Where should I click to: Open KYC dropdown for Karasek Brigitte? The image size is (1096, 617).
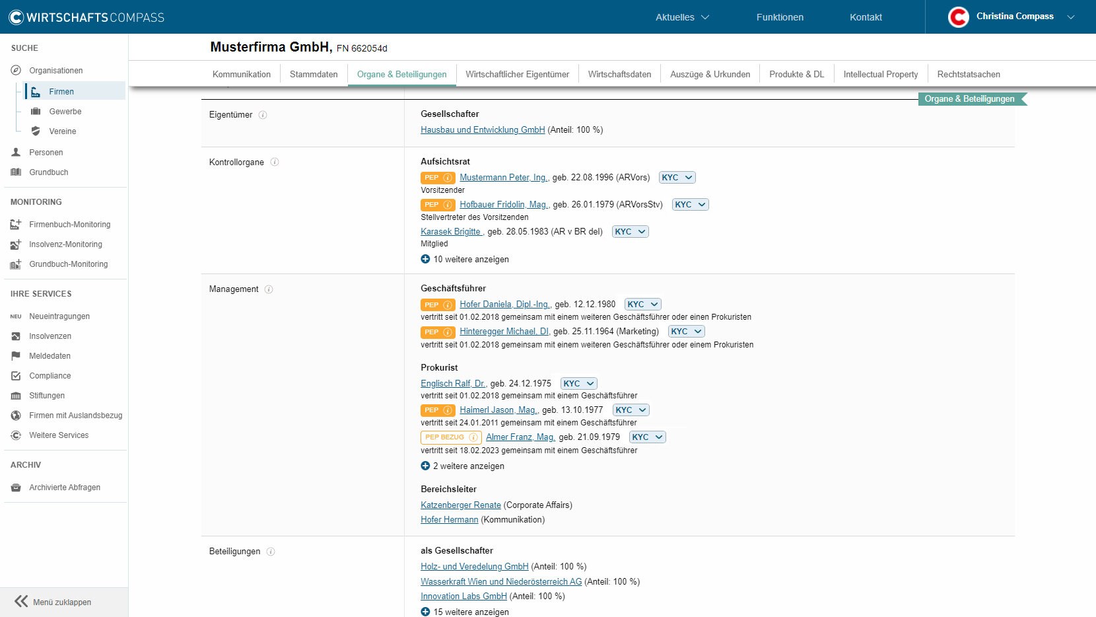(631, 232)
